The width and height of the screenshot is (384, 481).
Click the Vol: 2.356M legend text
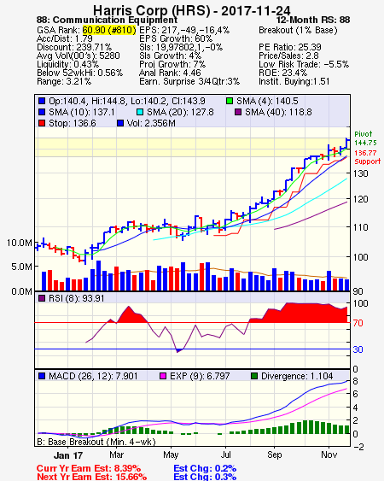click(151, 123)
